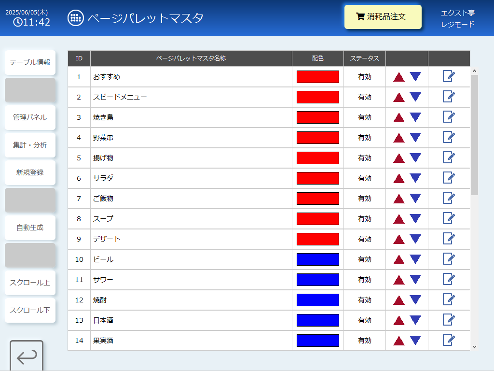
Task: Move 日本酒 up with red triangle
Action: point(399,320)
